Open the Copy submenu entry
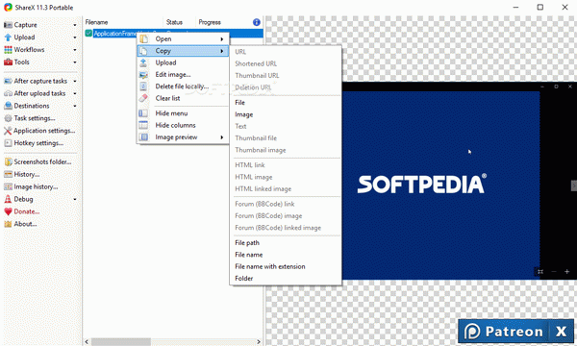Viewport: 577px width, 346px height. click(x=183, y=51)
